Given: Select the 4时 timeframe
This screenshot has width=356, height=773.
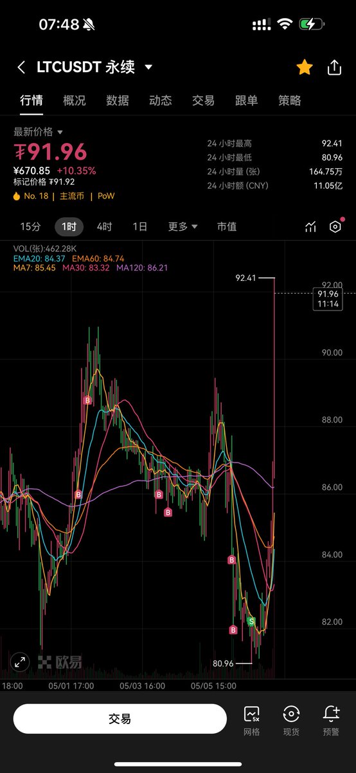Looking at the screenshot, I should coord(104,227).
